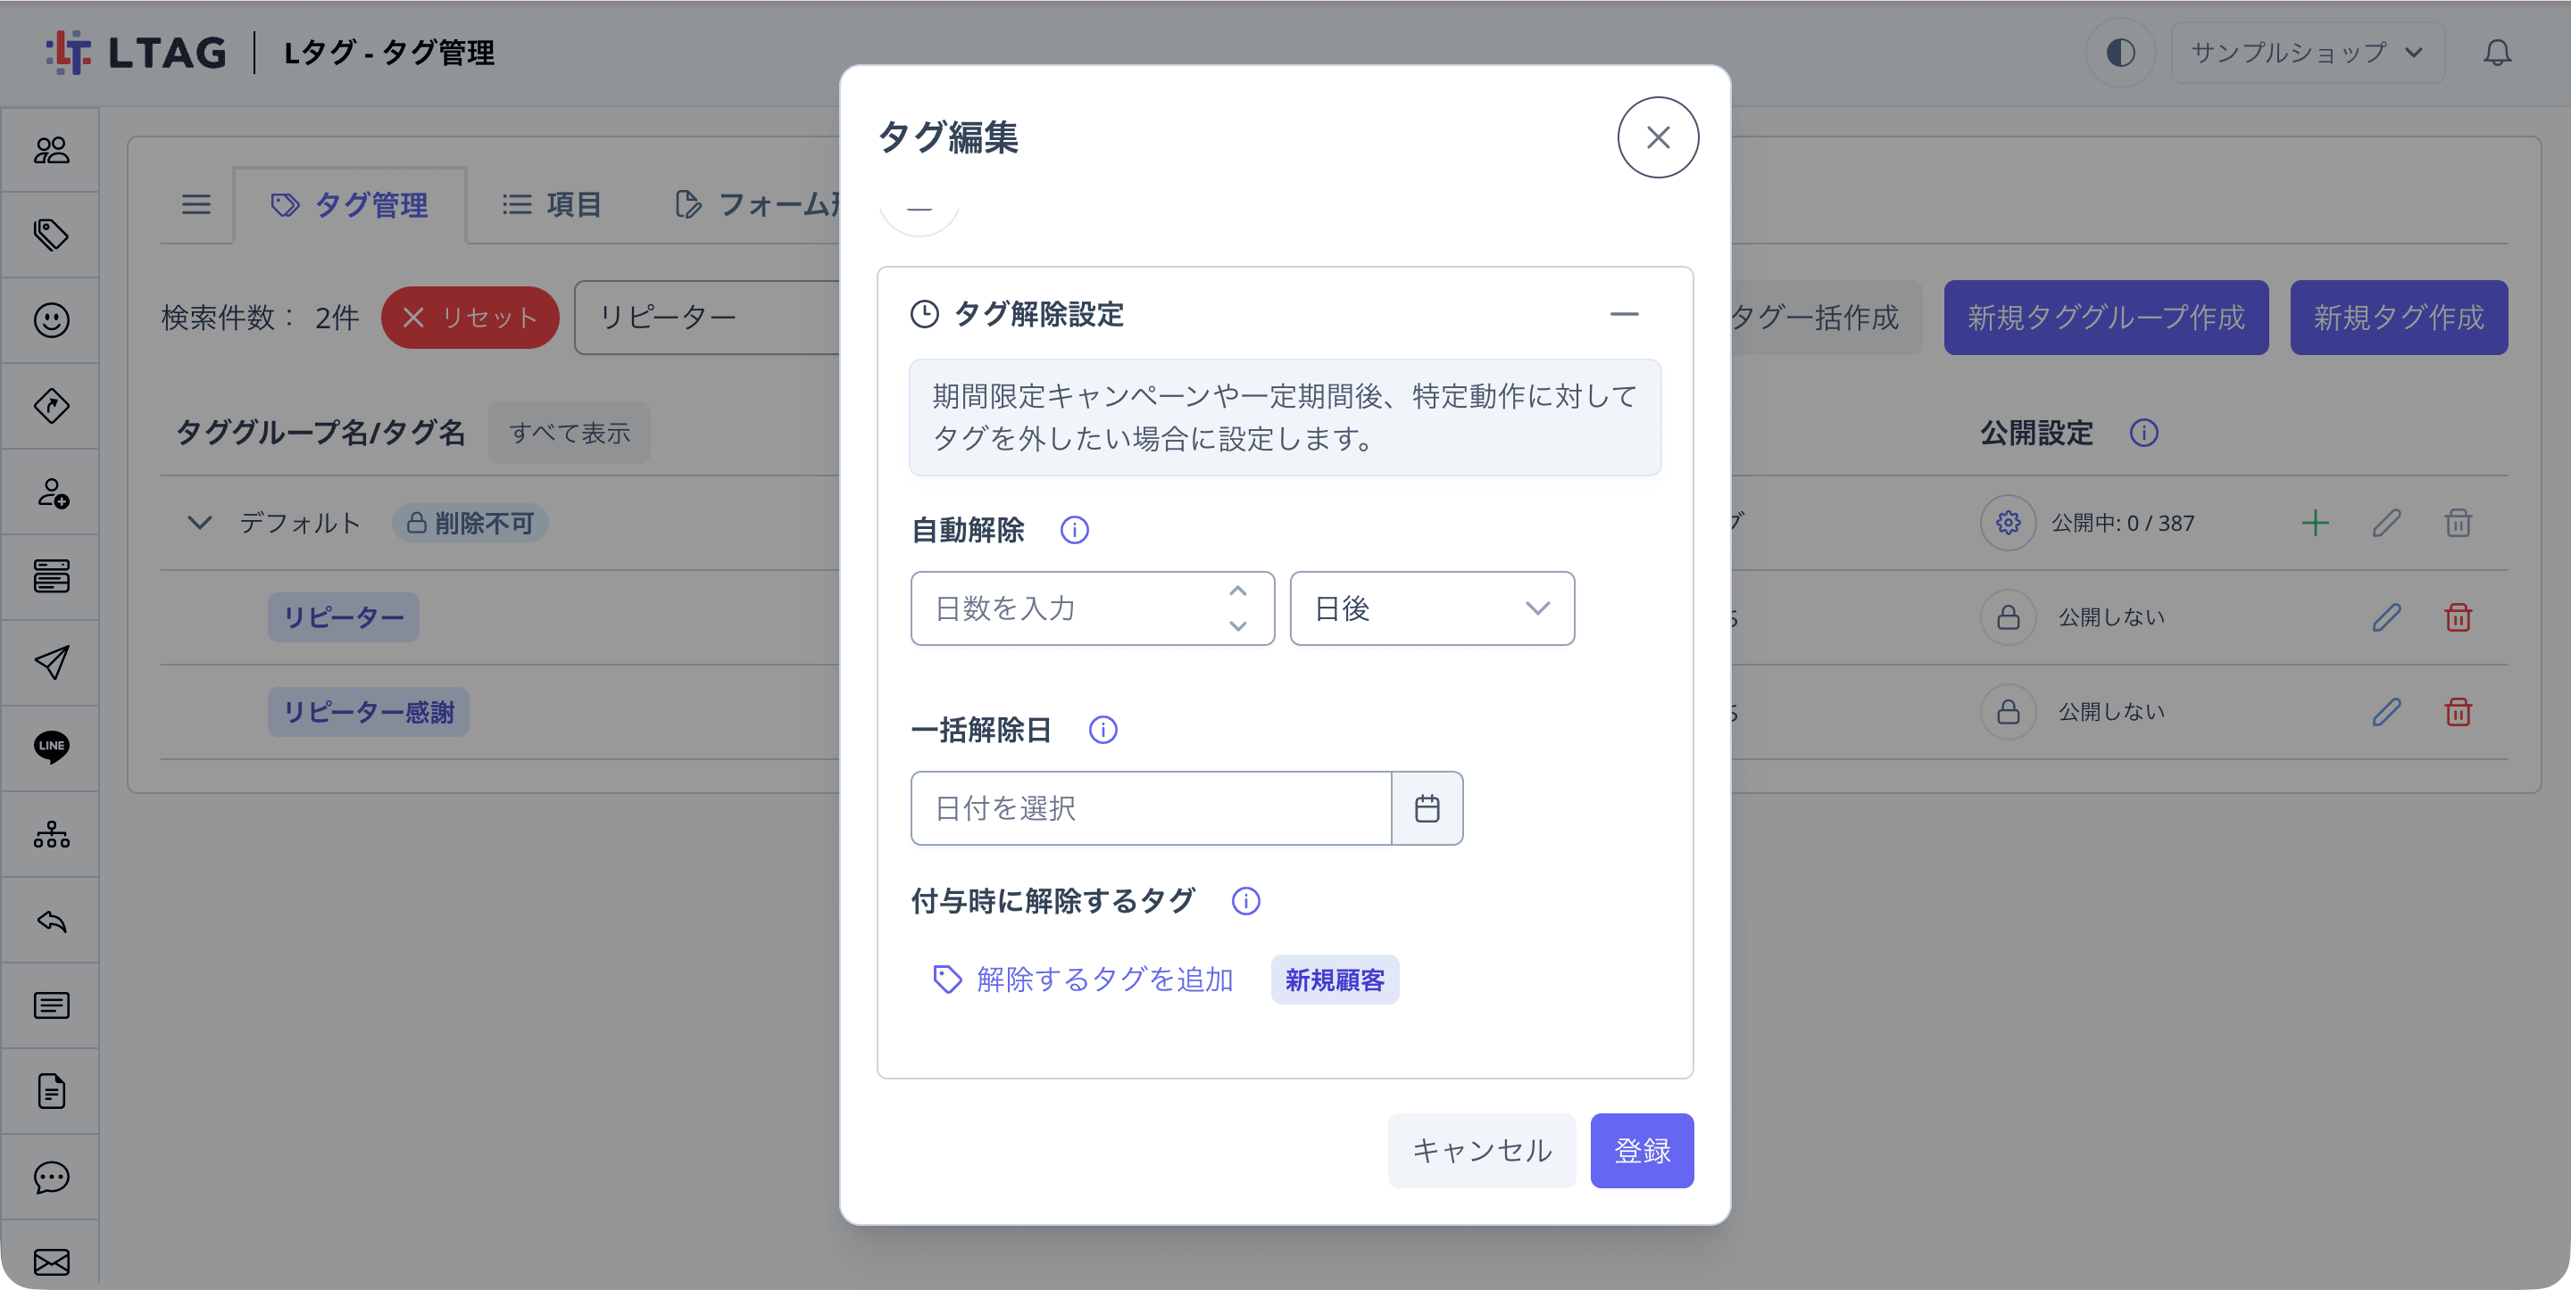Delete the リピーター tag
2571x1290 pixels.
(2459, 617)
